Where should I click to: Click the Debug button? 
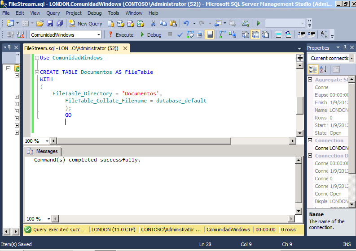(x=151, y=34)
